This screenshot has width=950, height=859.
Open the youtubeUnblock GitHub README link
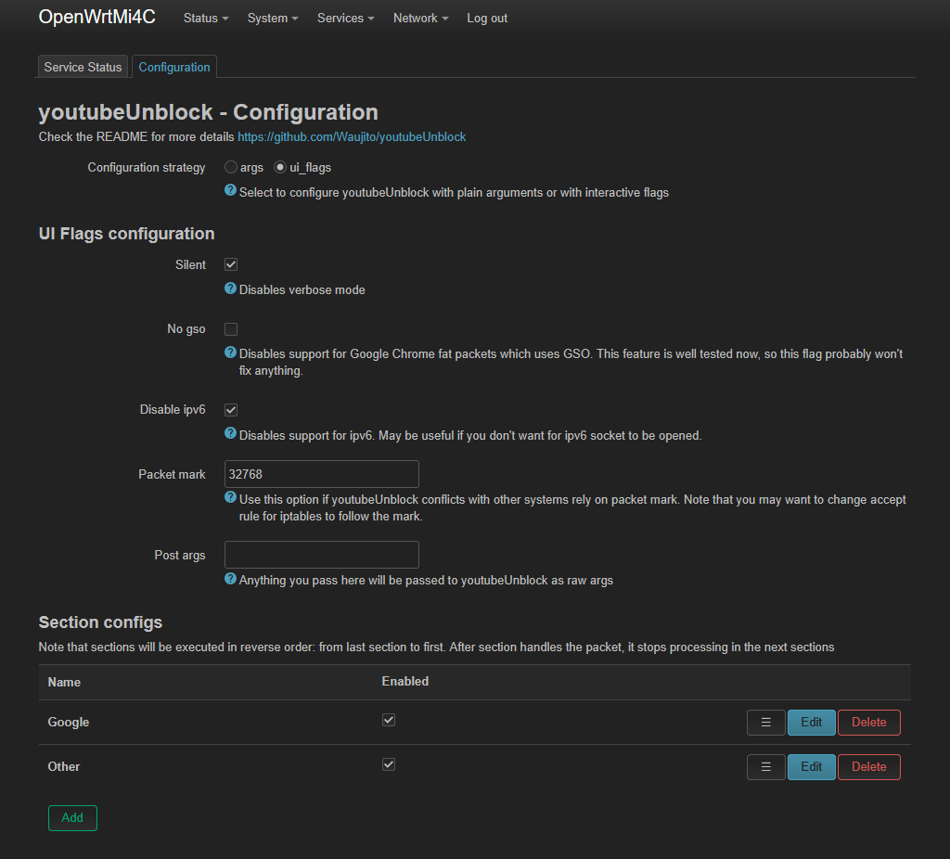point(352,137)
